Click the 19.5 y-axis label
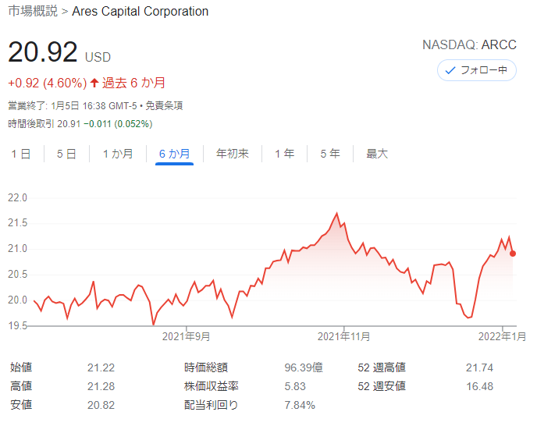Viewport: 537px width, 426px height. [x=17, y=325]
